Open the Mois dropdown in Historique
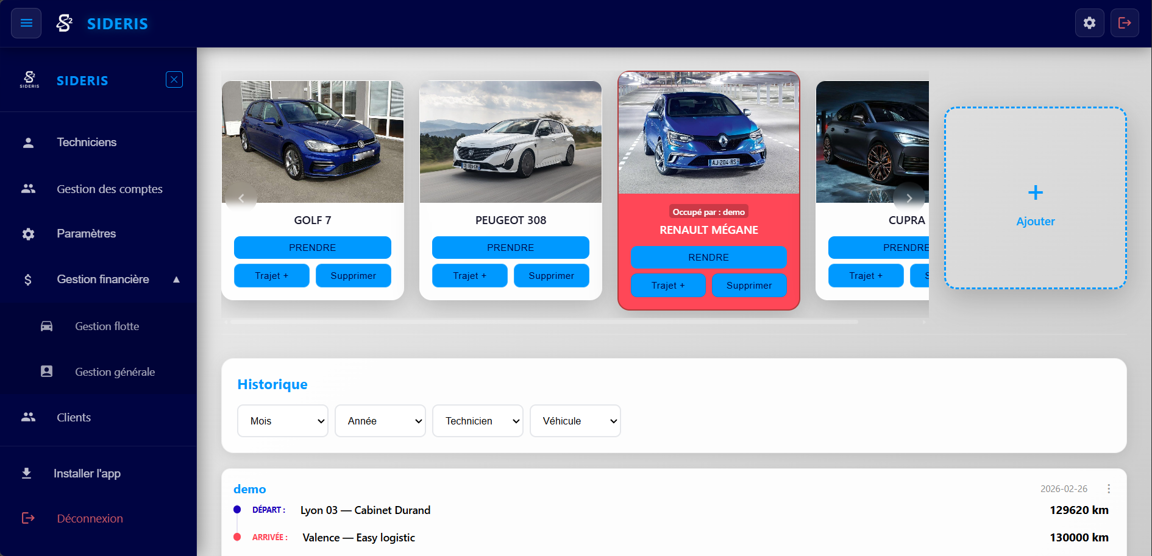This screenshot has width=1152, height=556. (282, 421)
